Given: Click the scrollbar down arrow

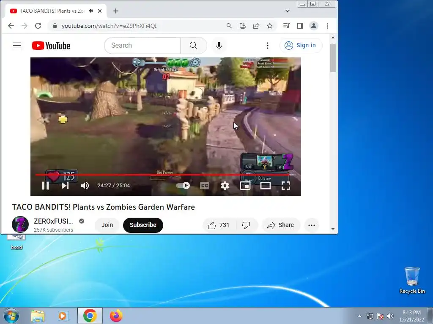Looking at the screenshot, I should 333,229.
